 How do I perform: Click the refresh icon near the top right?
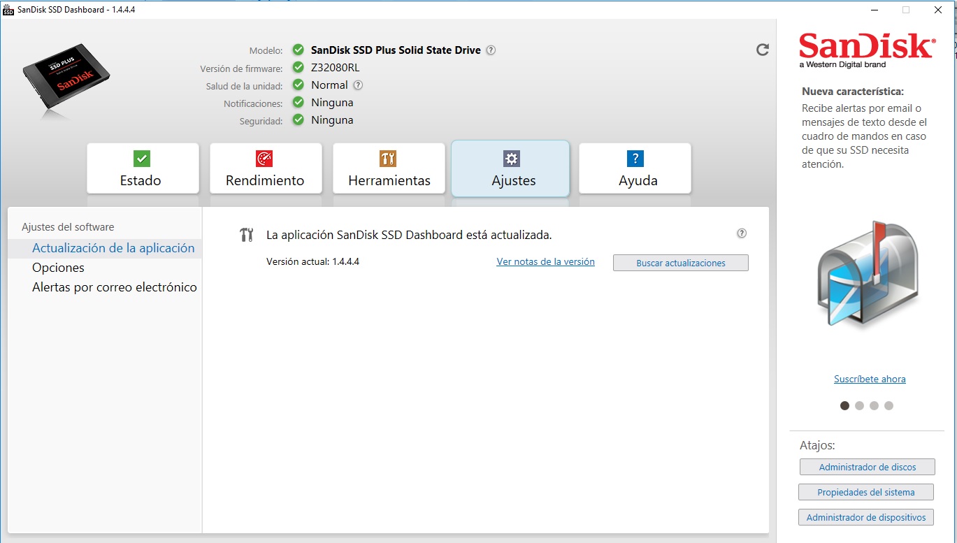click(763, 50)
